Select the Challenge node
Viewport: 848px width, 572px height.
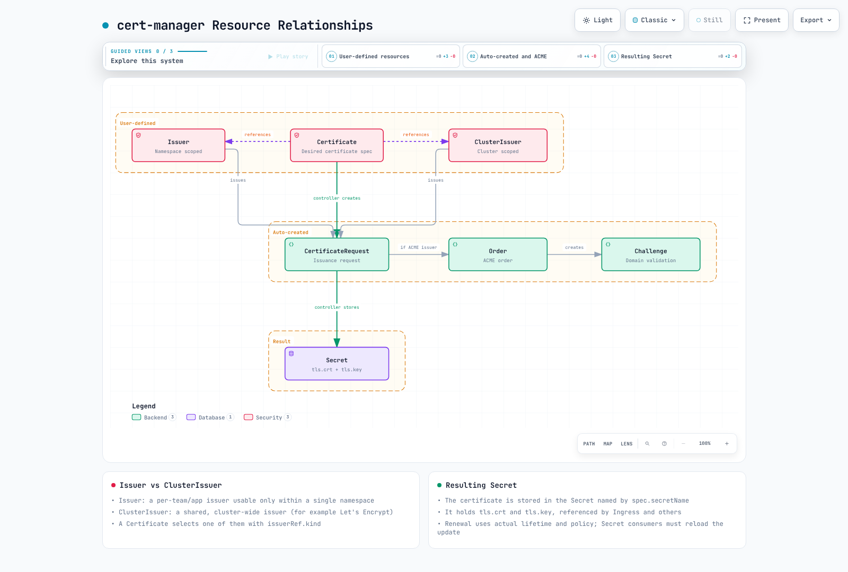point(651,255)
